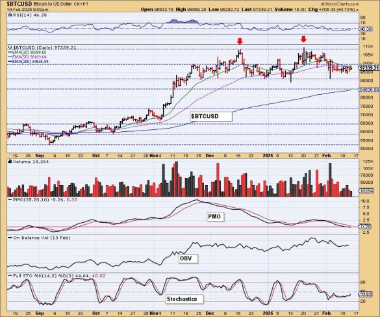The width and height of the screenshot is (380, 317).
Task: Select the $BTCUSD annotation label box
Action: click(211, 116)
